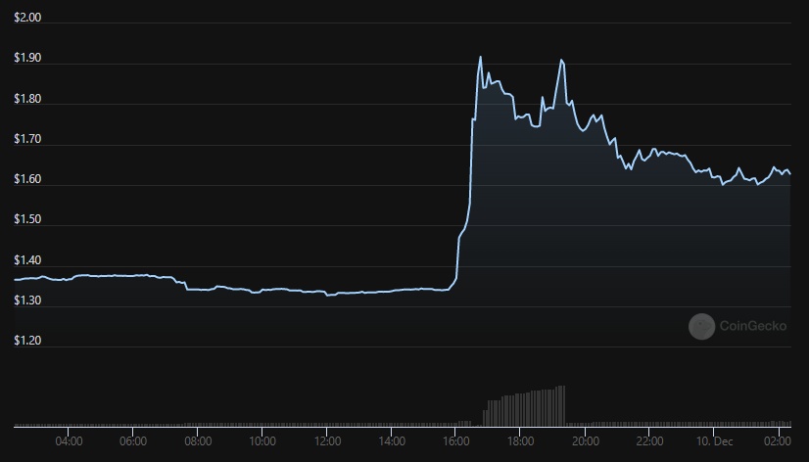Click the 04:00 time axis label
Image resolution: width=809 pixels, height=462 pixels.
point(69,441)
